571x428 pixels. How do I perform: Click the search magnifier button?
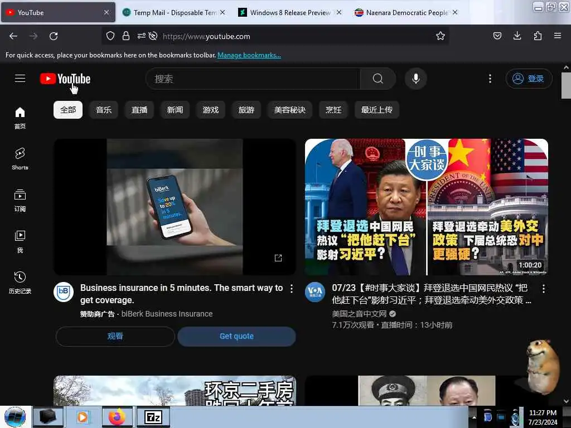(378, 79)
